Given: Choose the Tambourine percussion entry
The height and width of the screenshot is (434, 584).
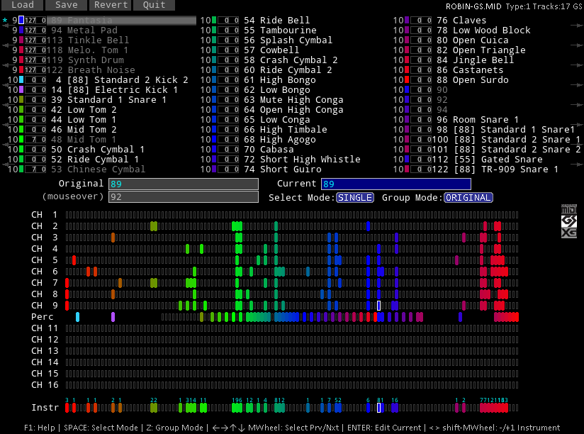Looking at the screenshot, I should (x=288, y=30).
